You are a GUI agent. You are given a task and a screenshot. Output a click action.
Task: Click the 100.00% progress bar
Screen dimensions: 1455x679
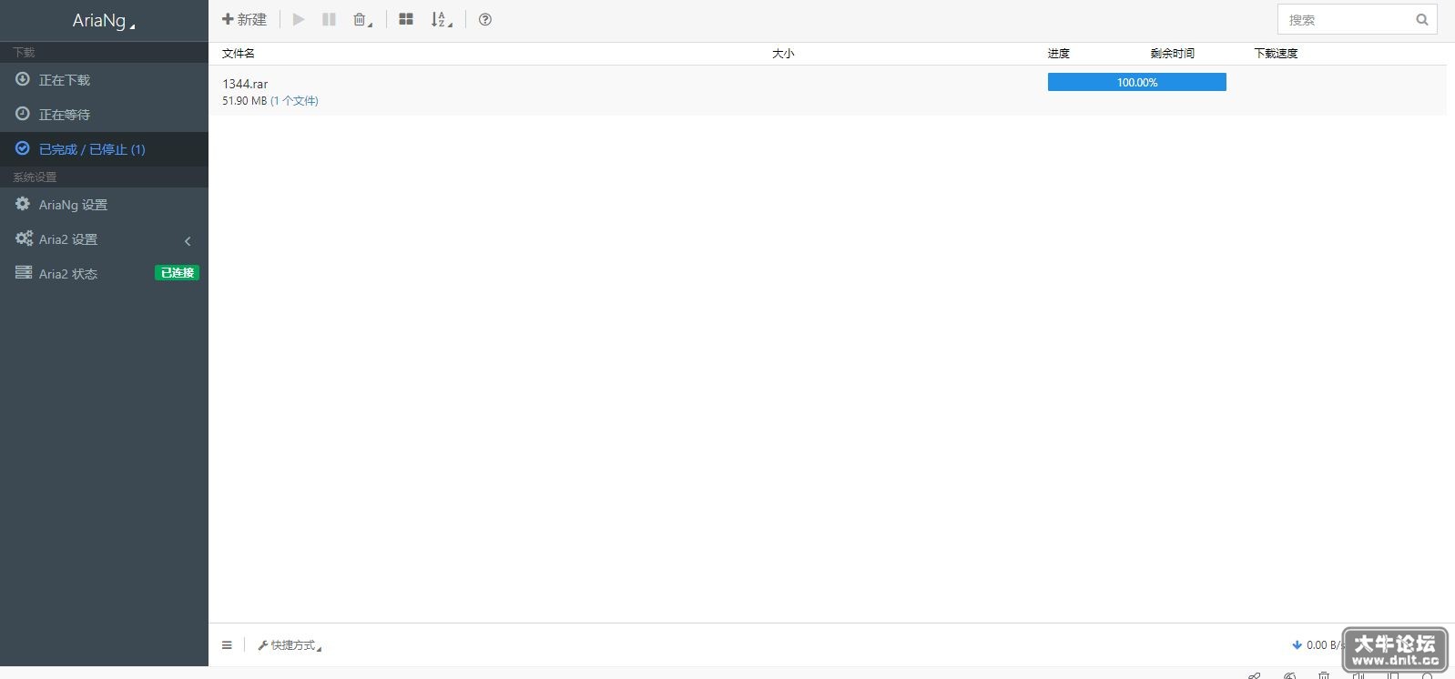click(x=1137, y=82)
